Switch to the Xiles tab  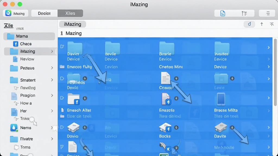70,13
